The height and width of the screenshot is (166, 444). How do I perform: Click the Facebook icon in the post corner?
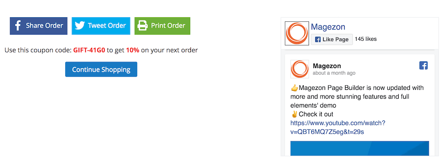(423, 66)
